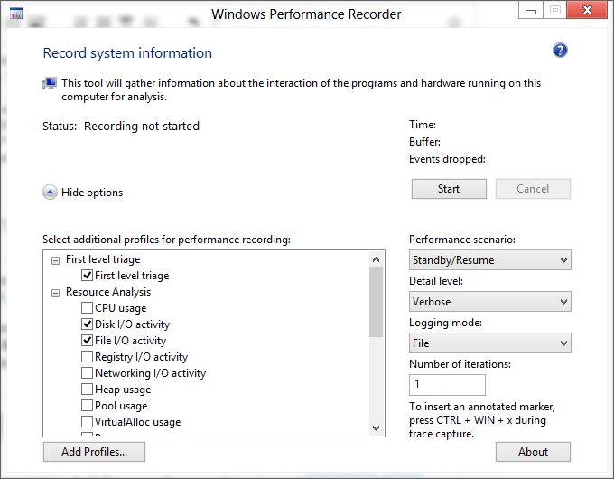Click the Number of iterations input field
This screenshot has height=479, width=614.
tap(447, 385)
